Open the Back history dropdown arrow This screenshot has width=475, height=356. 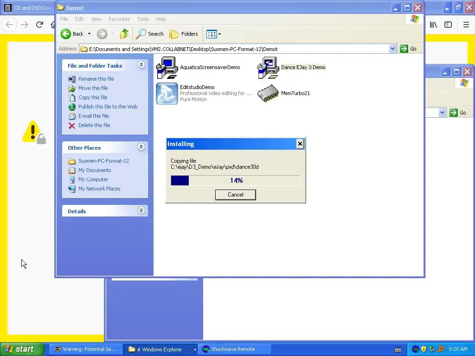pos(89,34)
